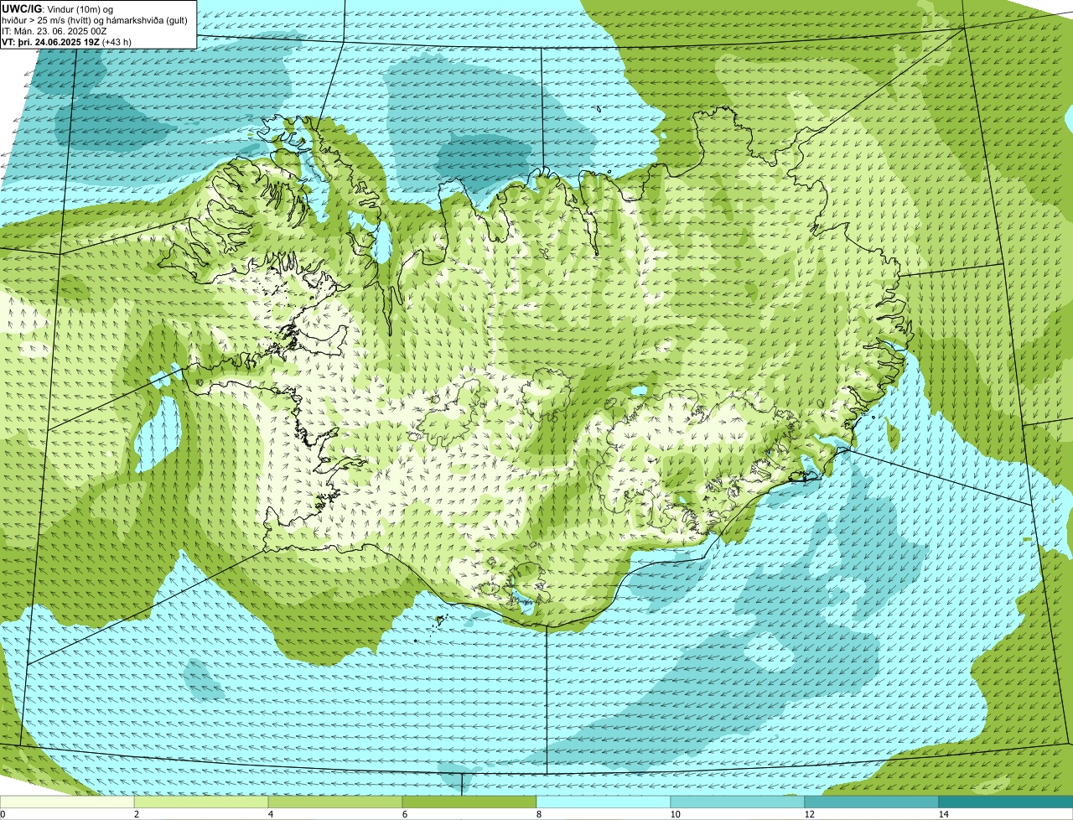Click the scale label '12'
This screenshot has width=1073, height=820.
pos(809,814)
